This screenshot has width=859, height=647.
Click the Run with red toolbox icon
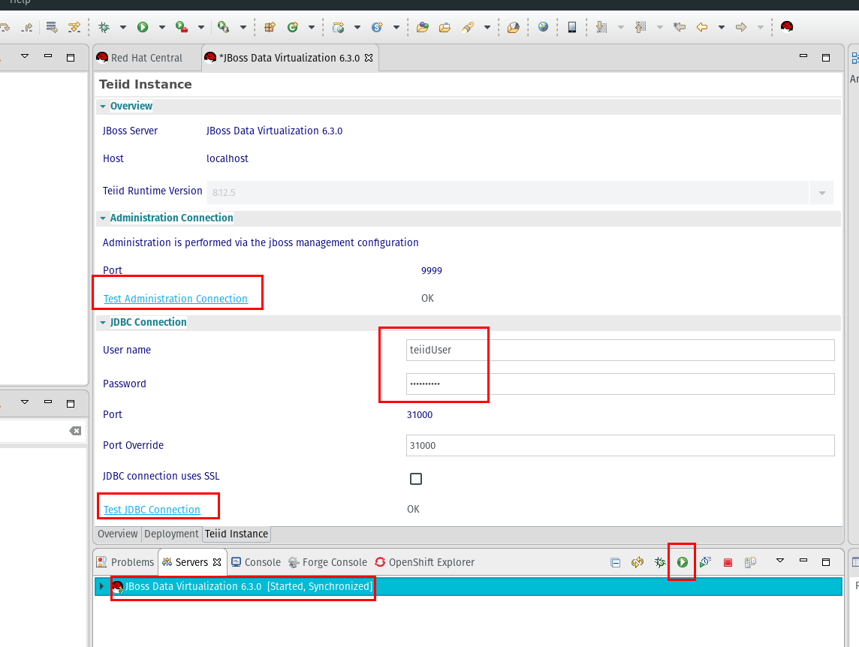[x=181, y=27]
